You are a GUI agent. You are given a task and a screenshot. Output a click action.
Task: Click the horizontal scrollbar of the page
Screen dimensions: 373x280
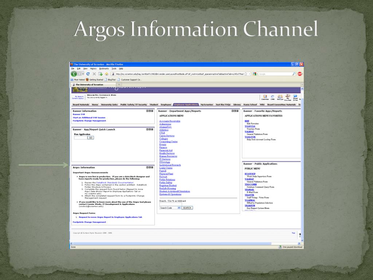pos(185,244)
